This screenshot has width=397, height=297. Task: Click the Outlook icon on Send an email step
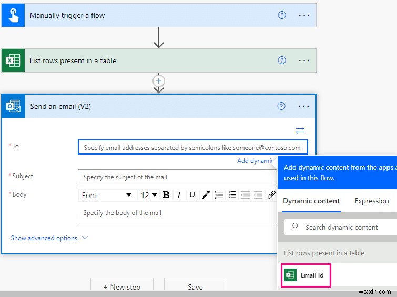(x=14, y=106)
